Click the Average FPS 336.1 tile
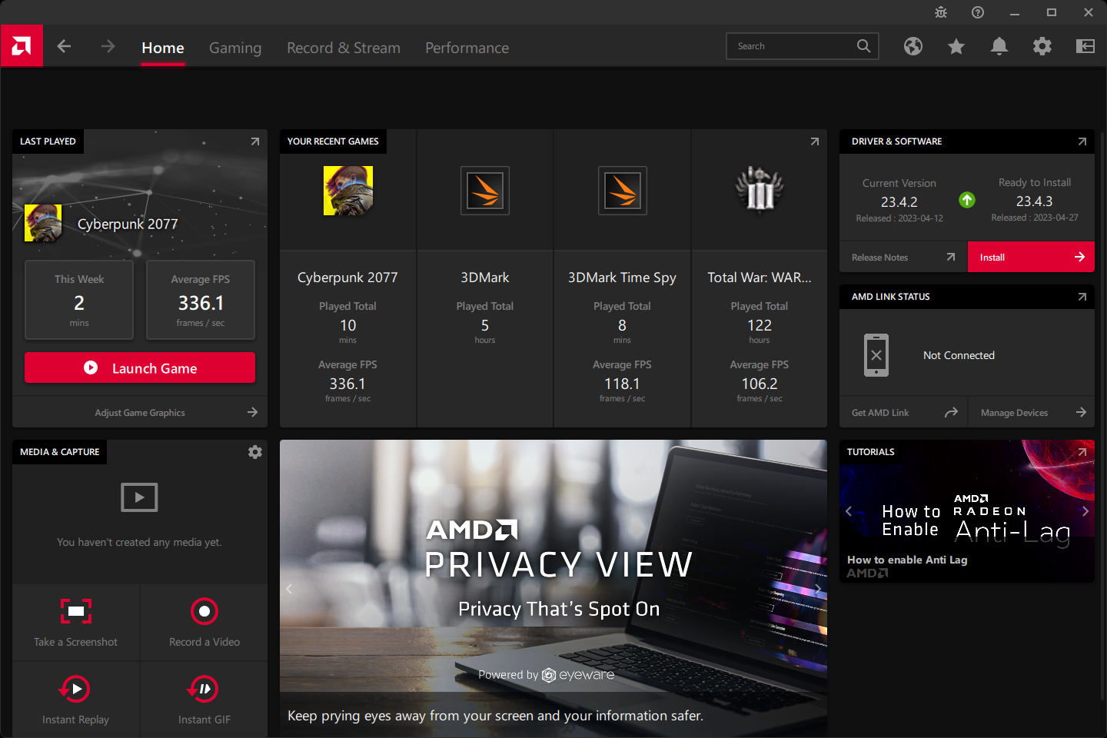The width and height of the screenshot is (1107, 738). click(201, 300)
